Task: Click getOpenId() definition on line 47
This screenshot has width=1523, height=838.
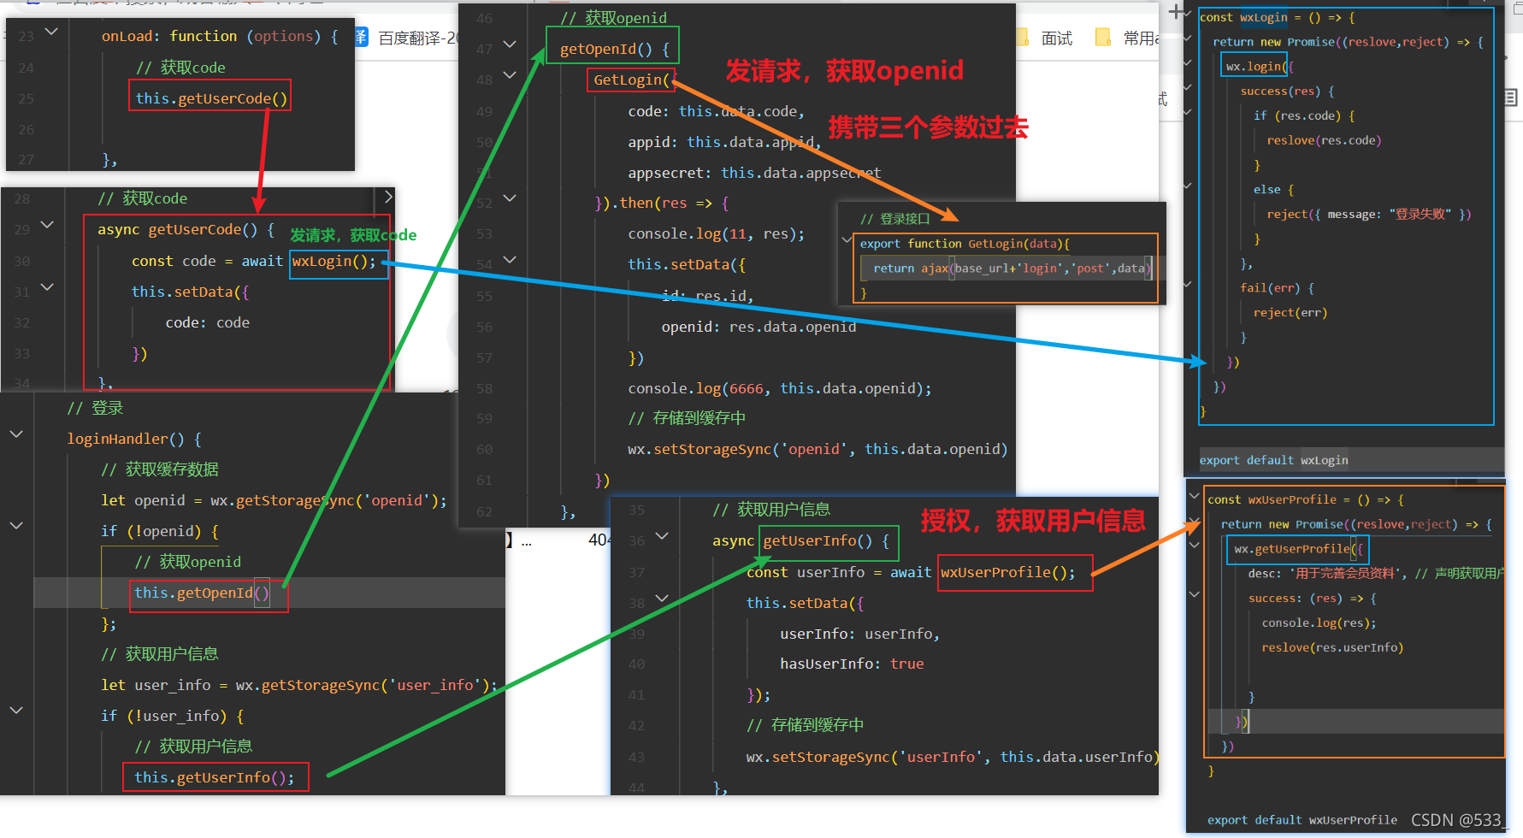Action: (614, 50)
